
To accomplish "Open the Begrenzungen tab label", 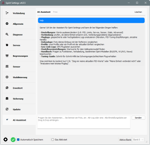I will point(20,56).
